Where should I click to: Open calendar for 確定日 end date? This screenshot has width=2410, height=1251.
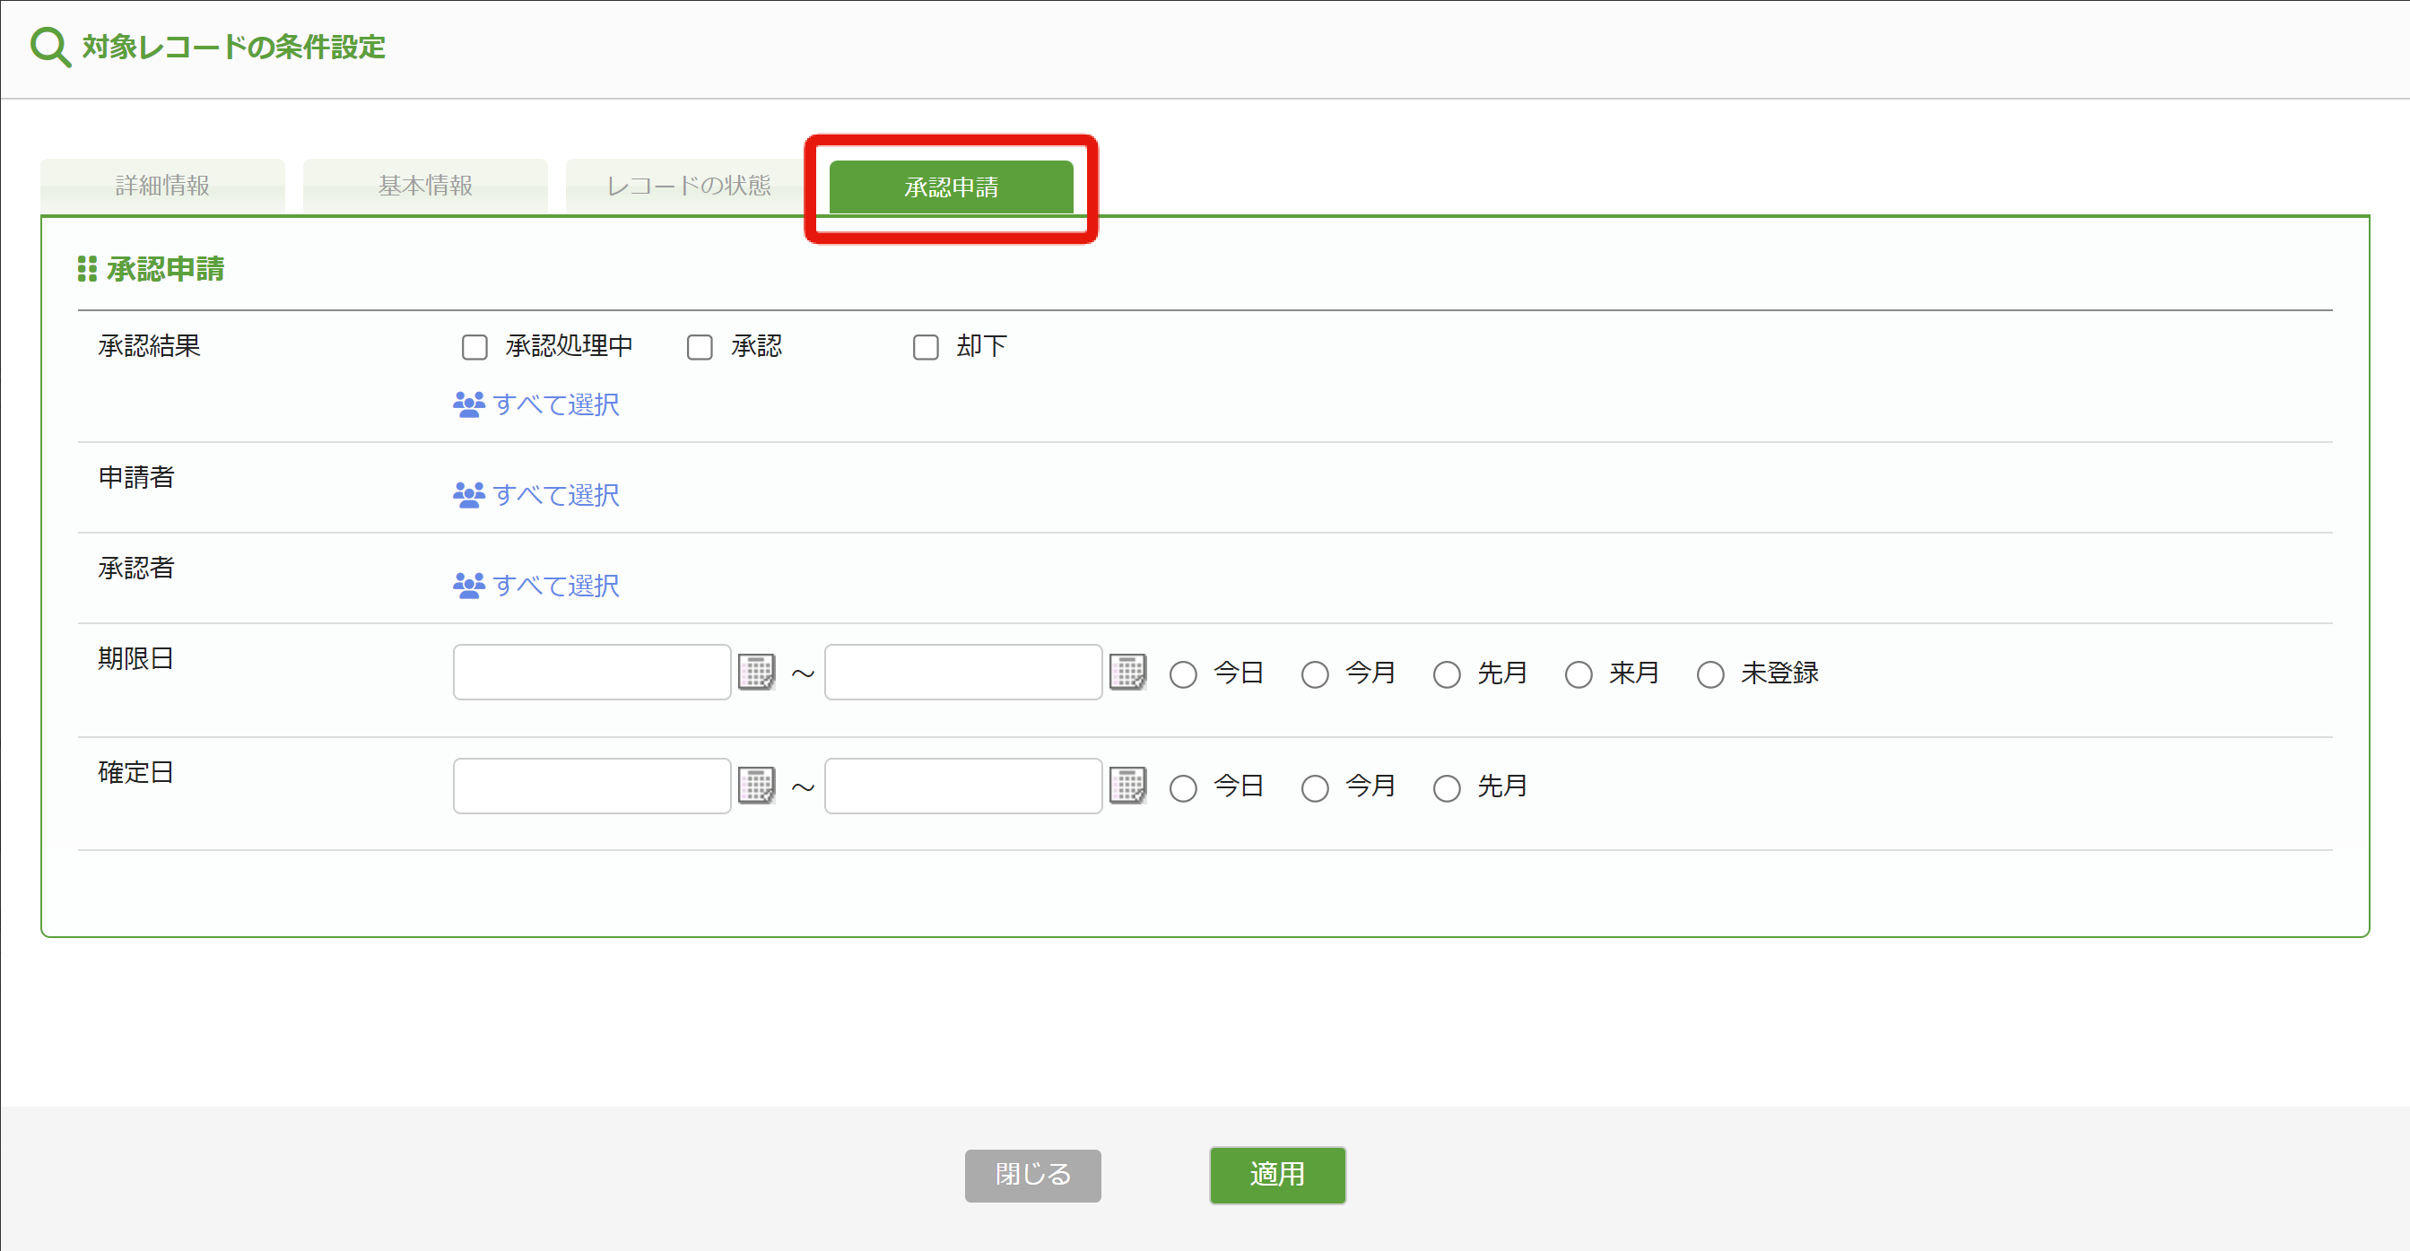(x=1127, y=786)
